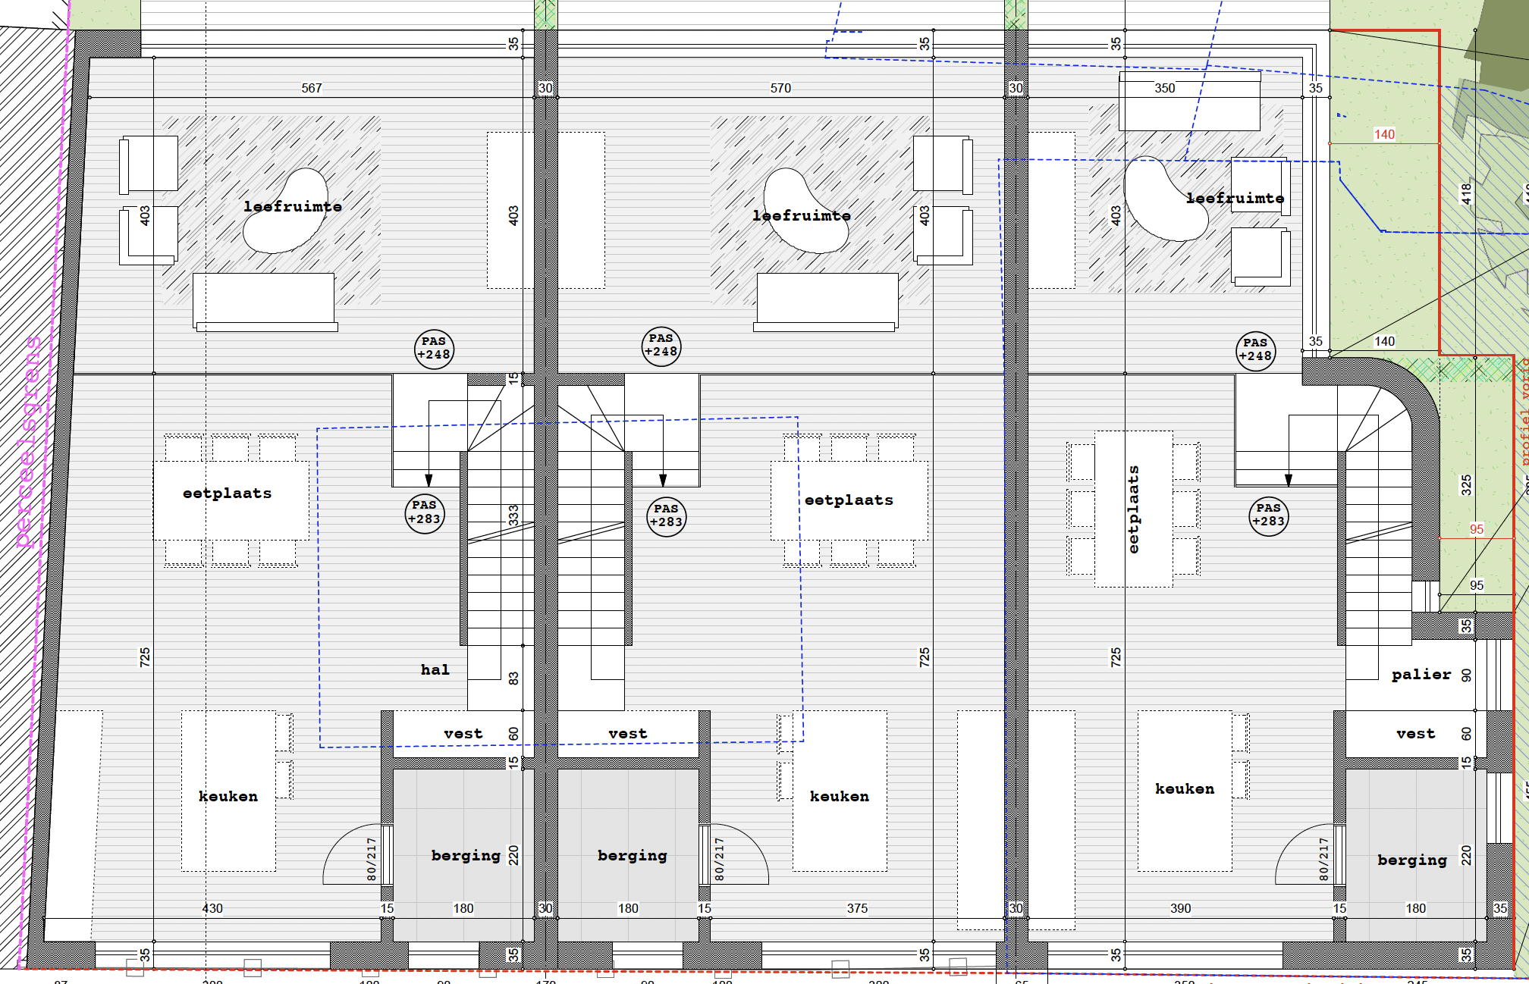The height and width of the screenshot is (984, 1529).
Task: Click the stair arrowhead in right unit
Action: (1288, 480)
